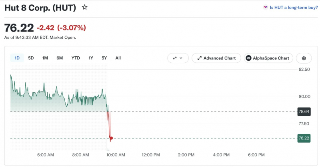
Task: Click the expand arrows icon on Advanced Chart
Action: pyautogui.click(x=199, y=58)
